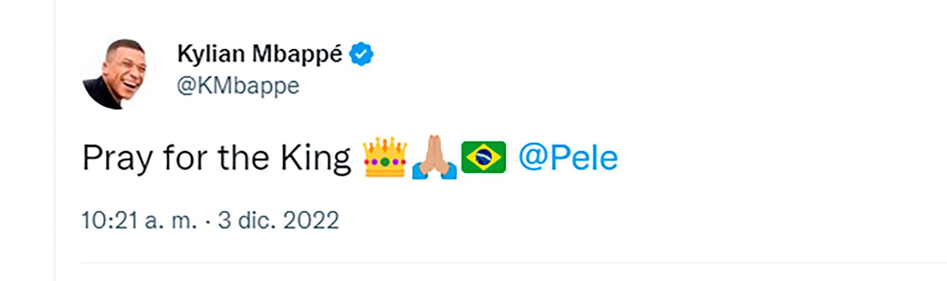Click the word "Pray" in the tweet
Viewport: 947px width, 281px height.
117,158
